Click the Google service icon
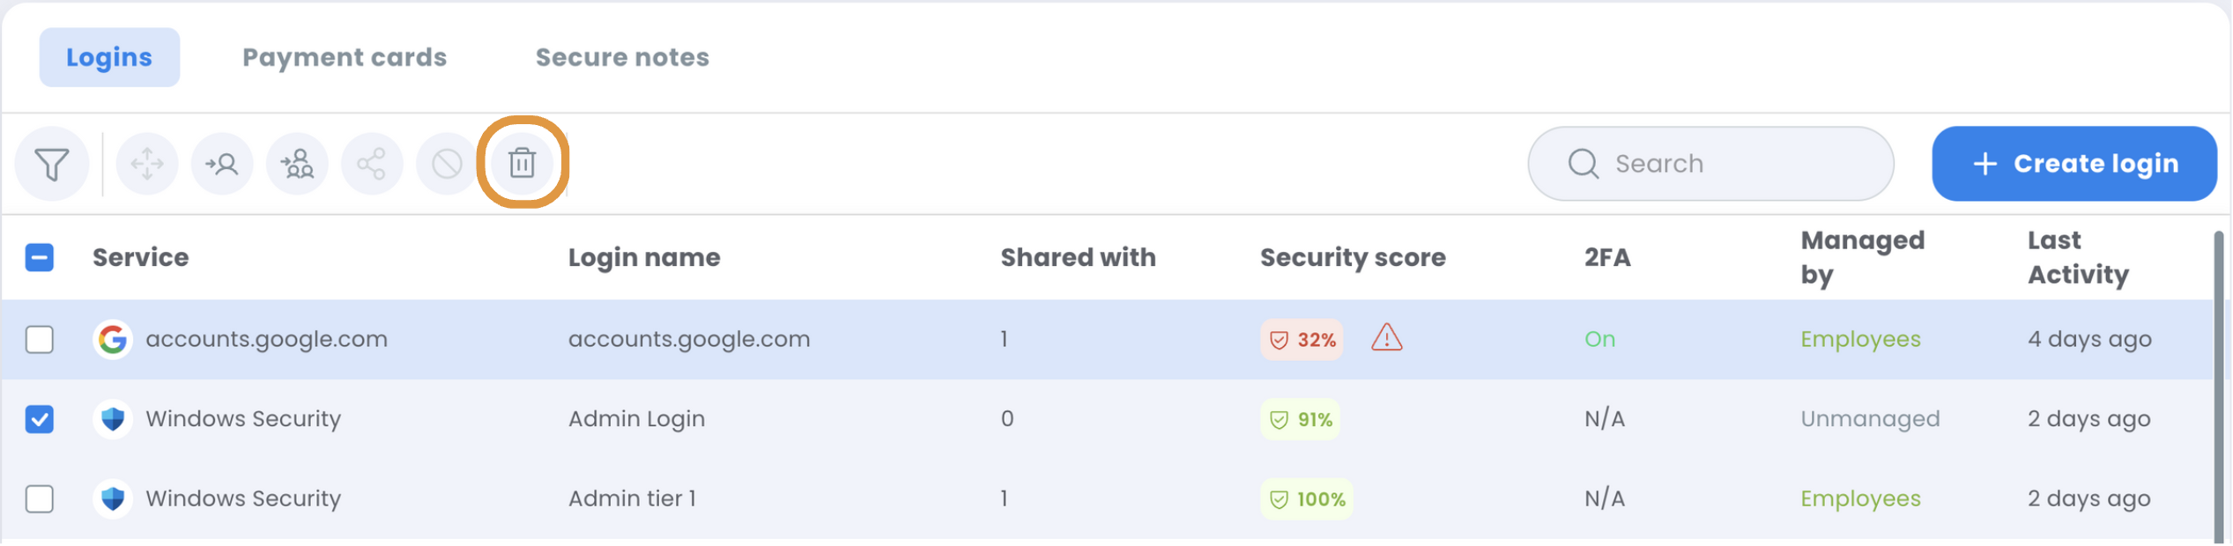Screen dimensions: 2233x546 click(113, 340)
